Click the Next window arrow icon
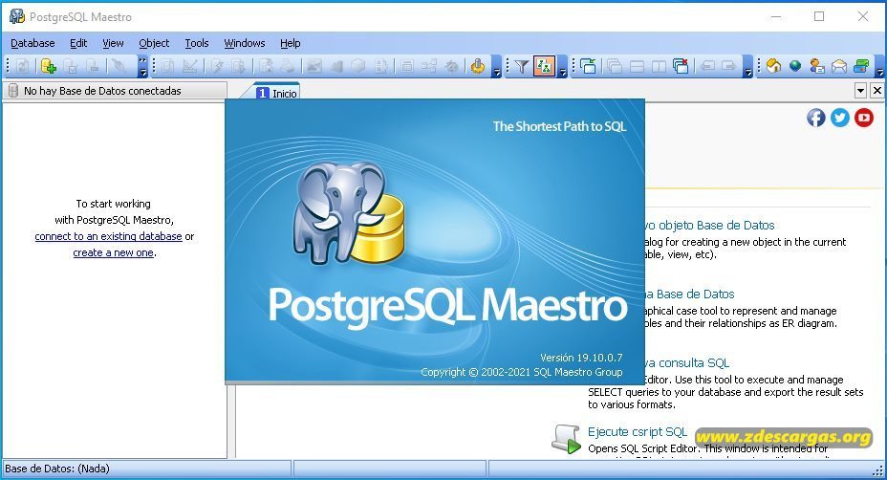Viewport: 887px width, 480px height. (729, 66)
